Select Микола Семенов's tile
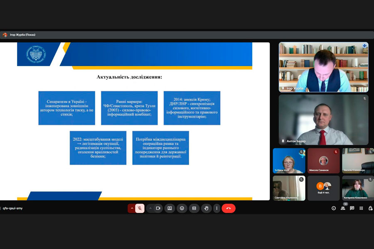The height and width of the screenshot is (249, 374). tap(324, 161)
